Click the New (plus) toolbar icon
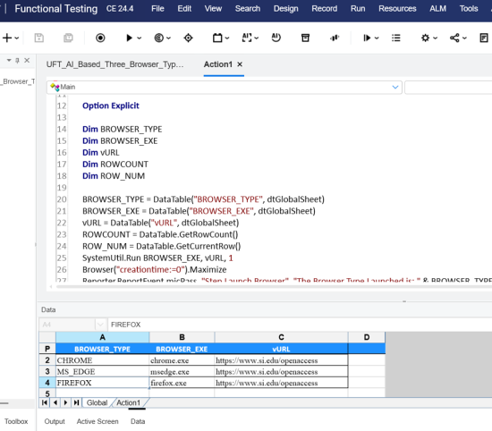This screenshot has height=431, width=492. [7, 38]
